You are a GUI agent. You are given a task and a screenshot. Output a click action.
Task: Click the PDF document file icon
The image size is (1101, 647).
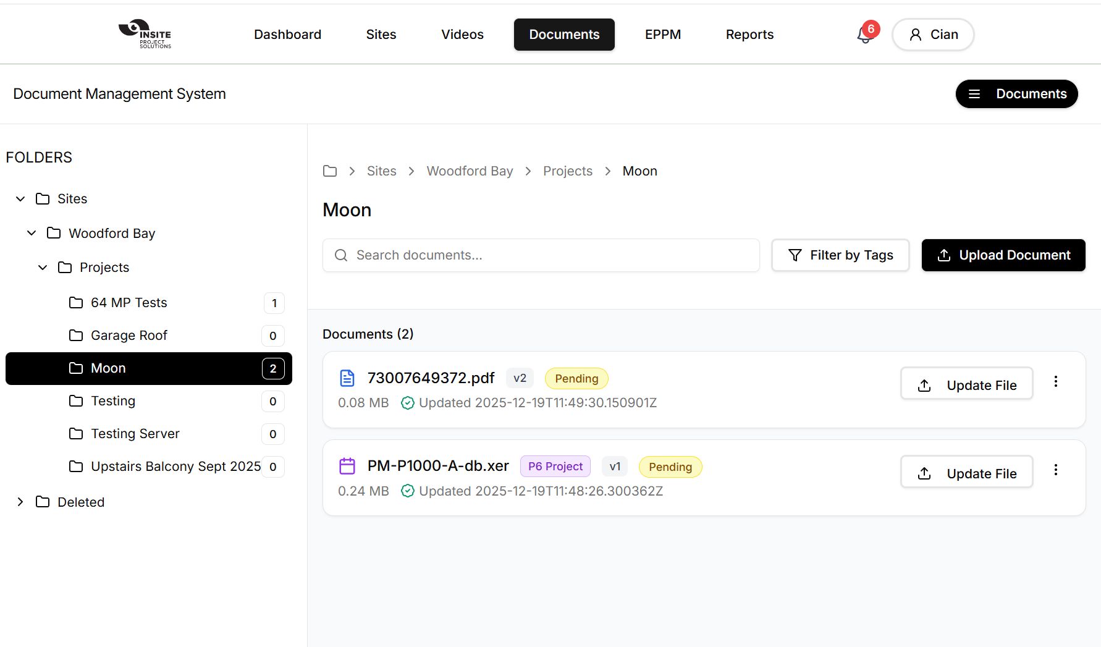pos(347,378)
